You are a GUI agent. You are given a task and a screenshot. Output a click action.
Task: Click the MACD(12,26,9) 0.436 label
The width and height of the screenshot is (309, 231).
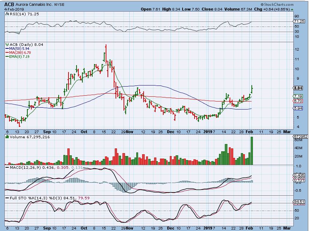click(x=32, y=167)
